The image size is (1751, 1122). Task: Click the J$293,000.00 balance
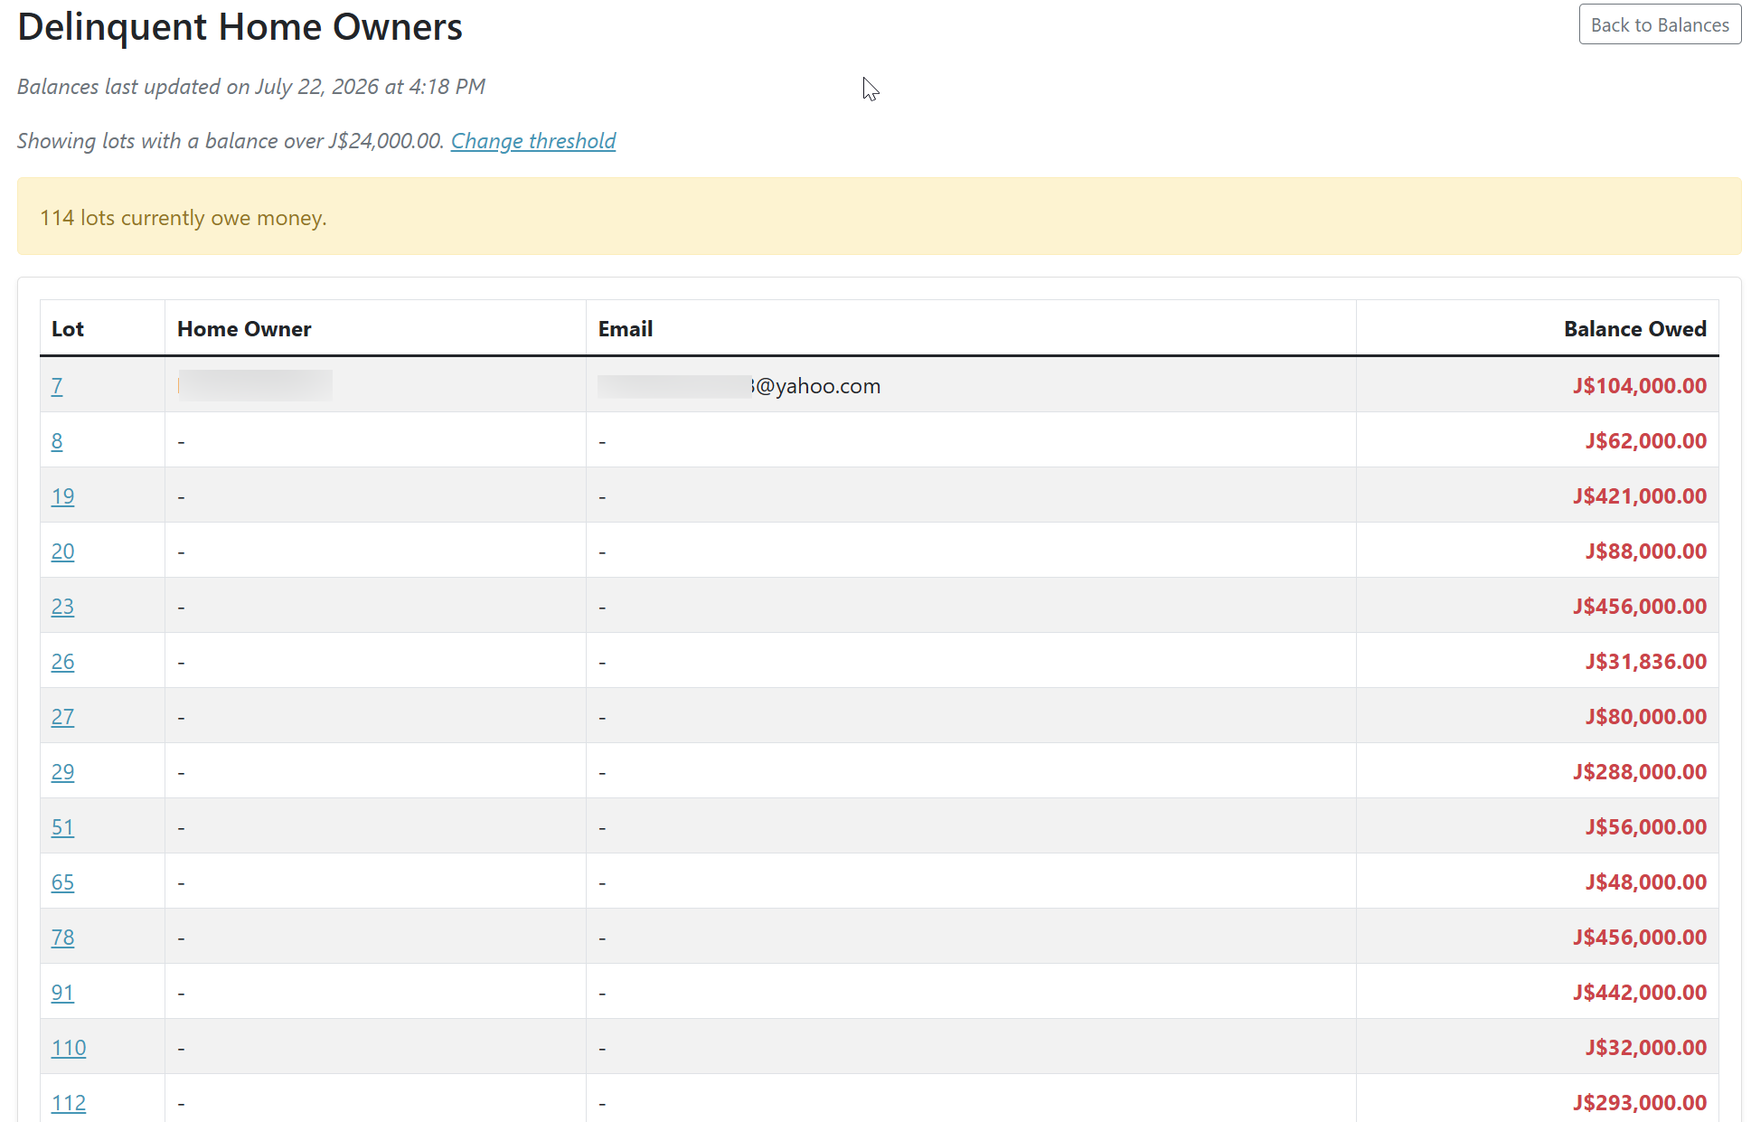pos(1640,1103)
